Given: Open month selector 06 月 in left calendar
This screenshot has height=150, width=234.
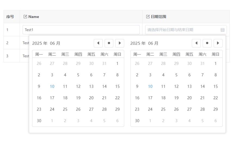Looking at the screenshot, I should tap(55, 43).
